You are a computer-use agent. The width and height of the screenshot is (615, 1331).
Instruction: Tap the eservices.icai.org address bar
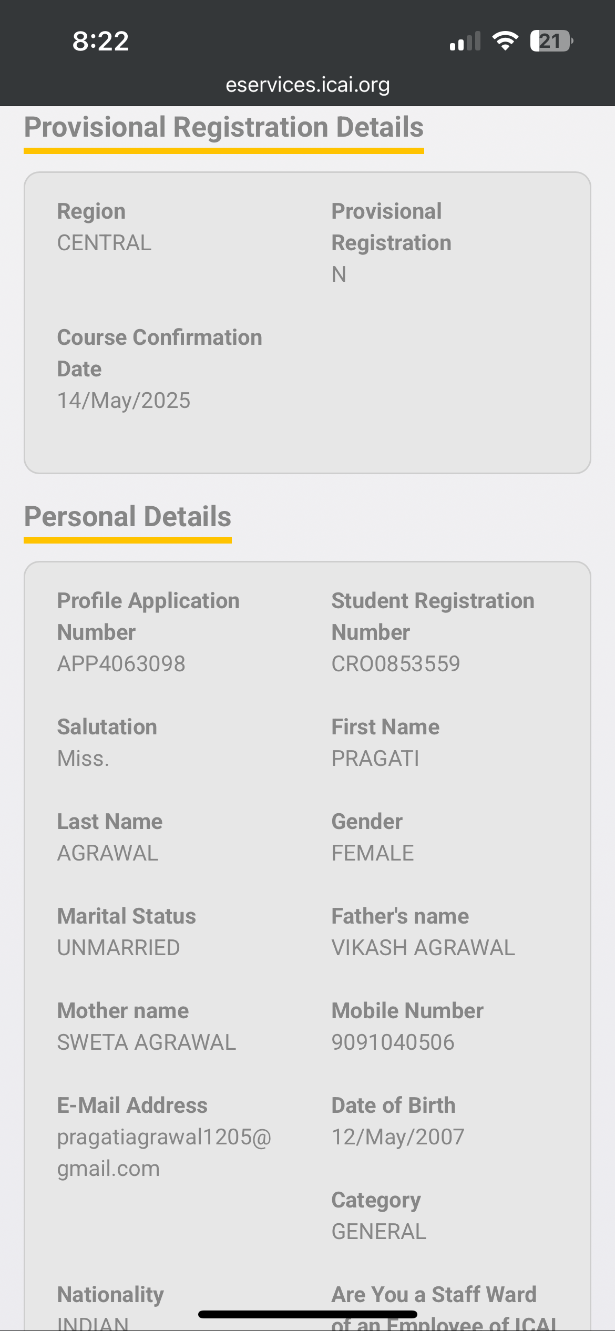point(307,85)
